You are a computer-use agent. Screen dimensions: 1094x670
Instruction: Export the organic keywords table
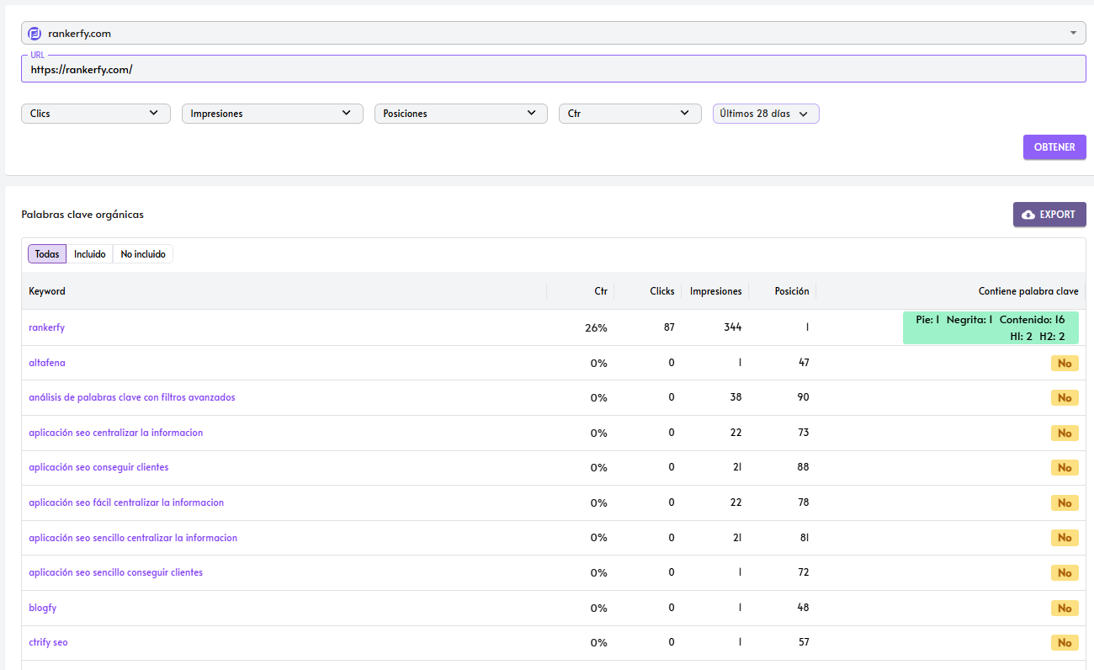point(1049,215)
